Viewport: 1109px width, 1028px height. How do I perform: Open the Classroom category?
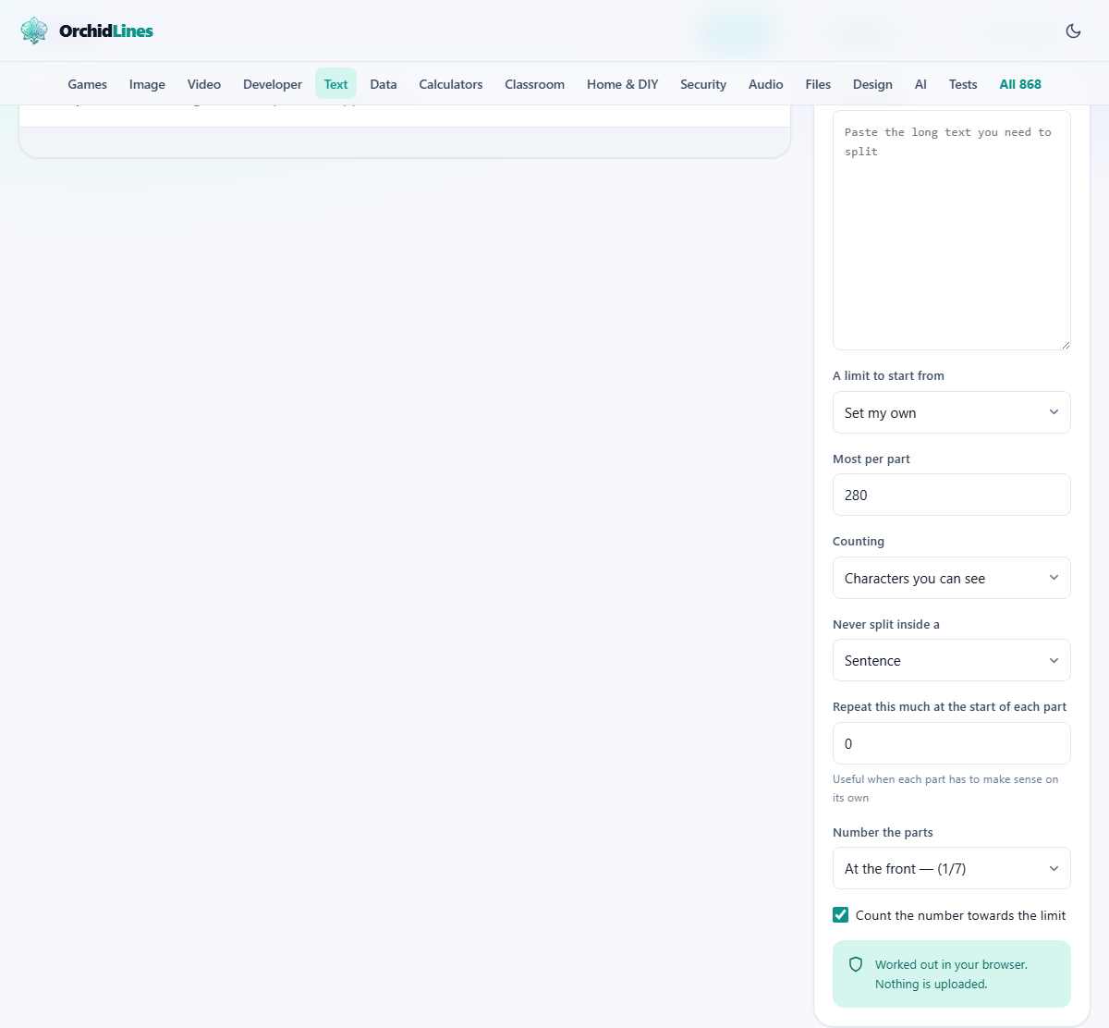pos(535,84)
